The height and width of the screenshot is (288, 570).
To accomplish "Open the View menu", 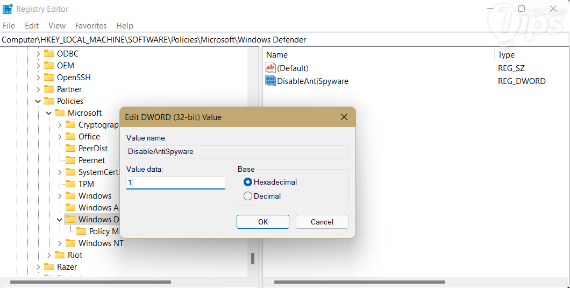I will tap(57, 25).
